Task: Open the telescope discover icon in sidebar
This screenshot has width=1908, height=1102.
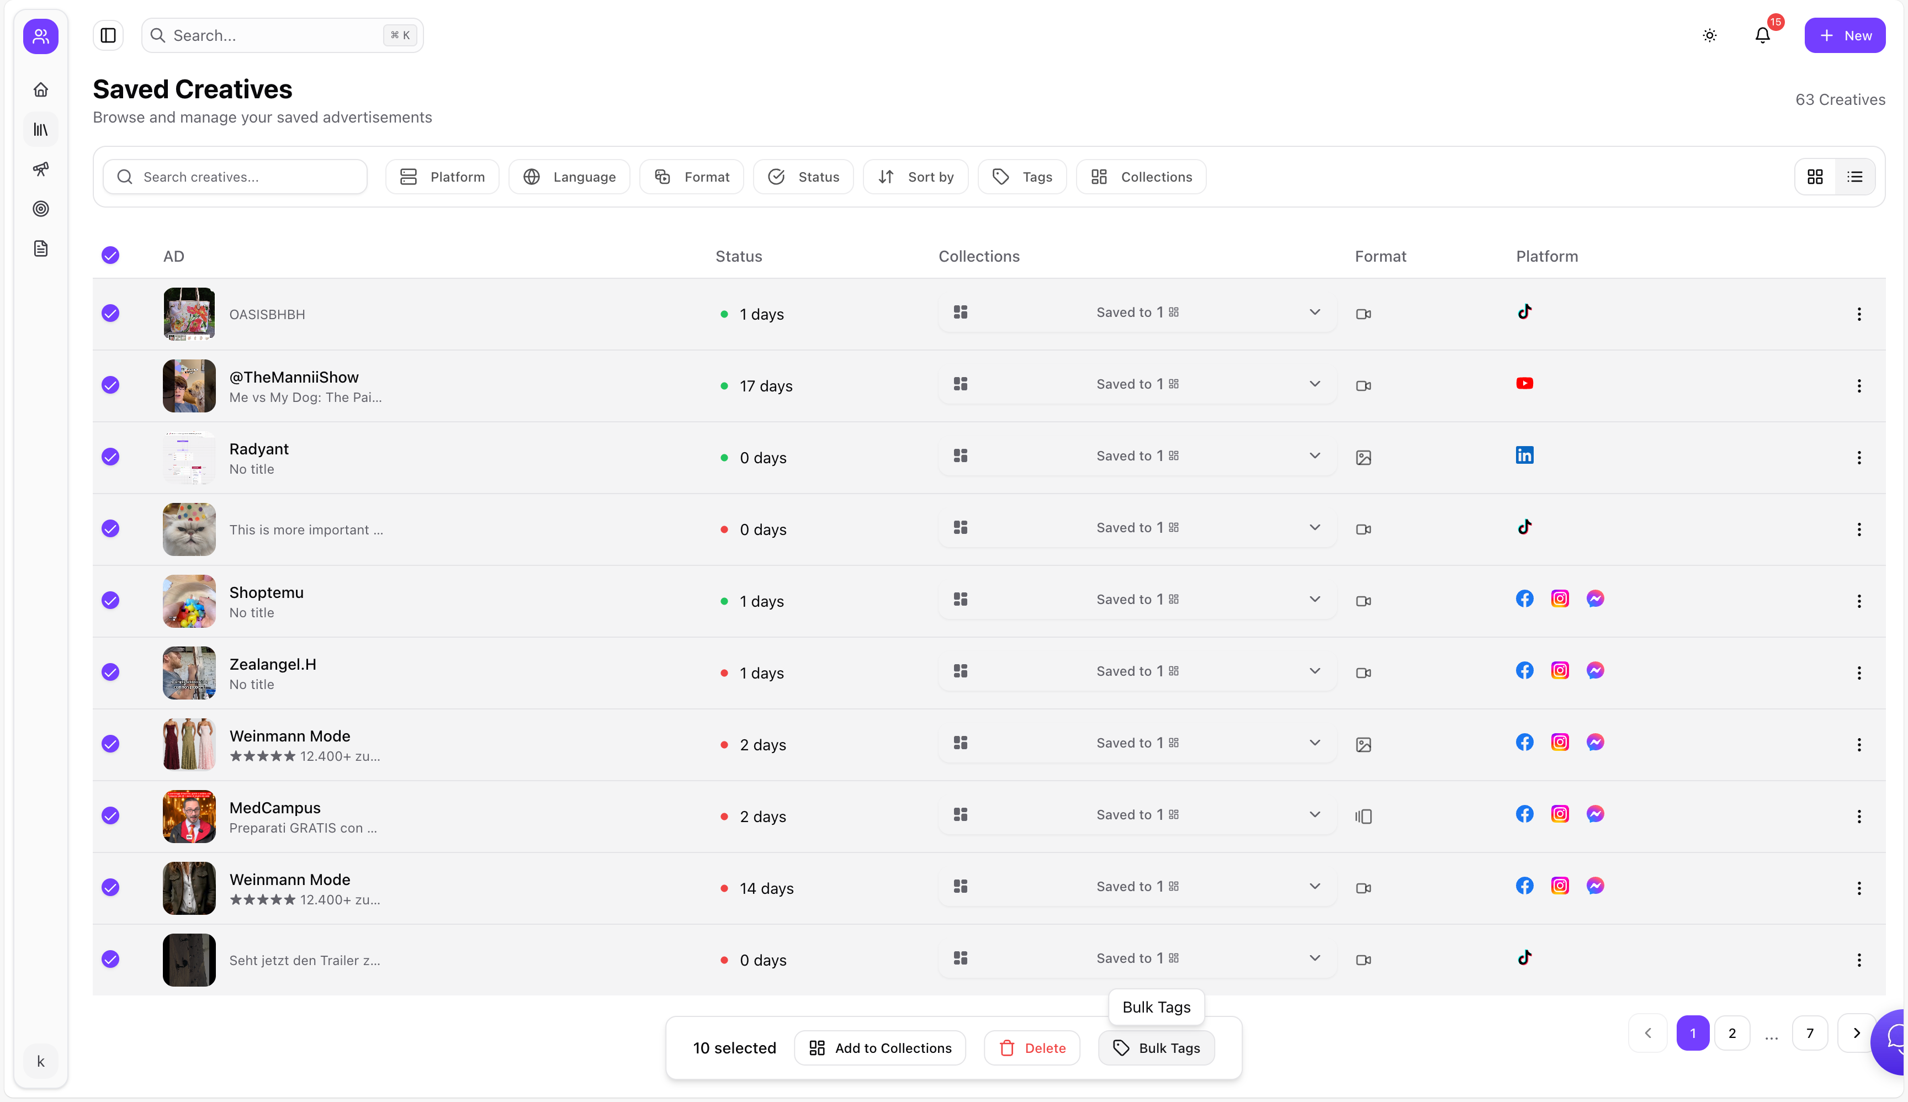Action: click(x=41, y=169)
